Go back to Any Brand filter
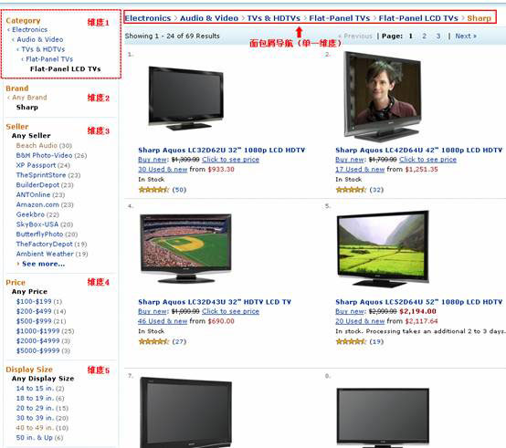 29,98
